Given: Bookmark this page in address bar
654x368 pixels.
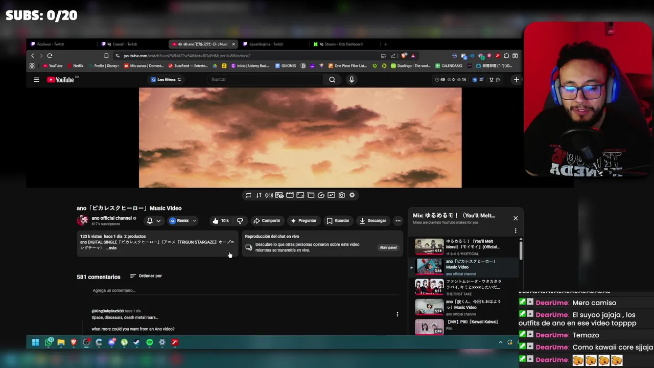Looking at the screenshot, I should (x=106, y=56).
